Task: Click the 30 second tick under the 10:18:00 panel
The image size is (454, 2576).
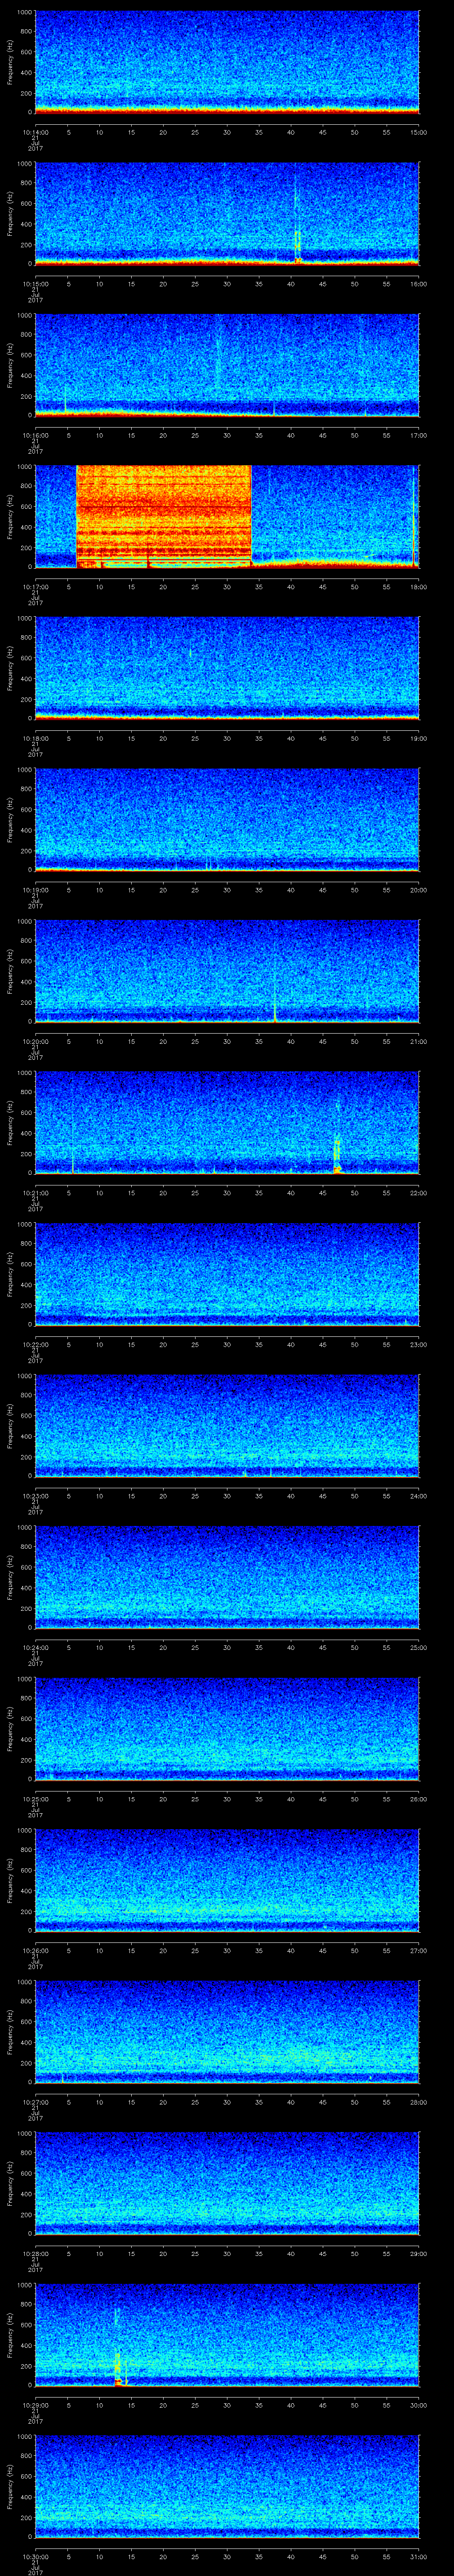Action: (227, 738)
